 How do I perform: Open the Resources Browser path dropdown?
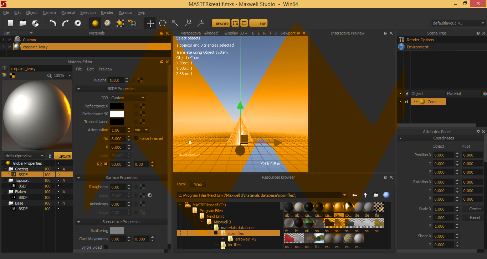[344, 195]
